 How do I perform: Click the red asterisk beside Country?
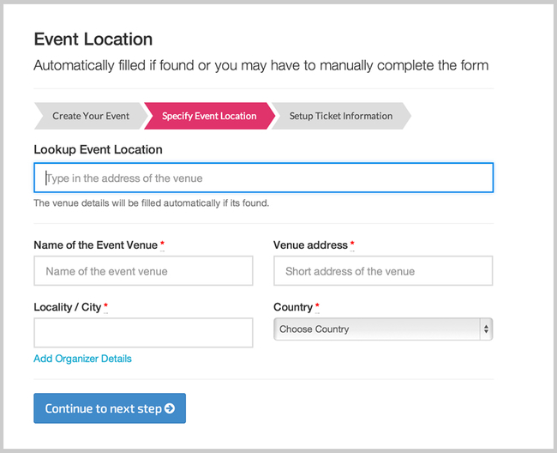[317, 307]
